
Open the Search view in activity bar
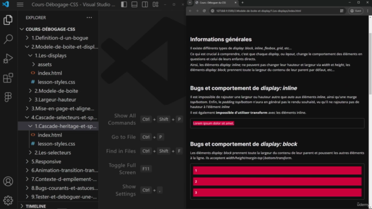[8, 39]
